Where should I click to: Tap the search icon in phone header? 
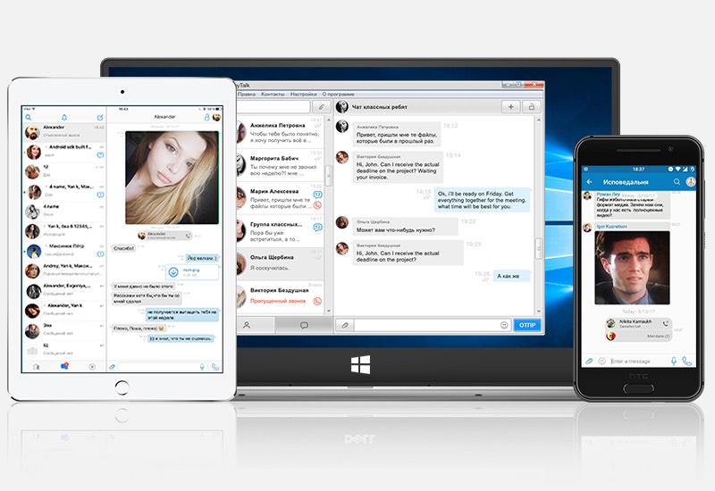point(677,182)
